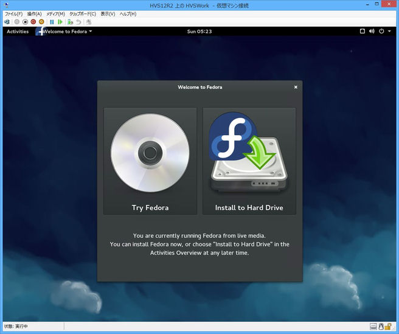Click the Checkpoint toolbar icon
The height and width of the screenshot is (334, 399).
click(x=70, y=22)
